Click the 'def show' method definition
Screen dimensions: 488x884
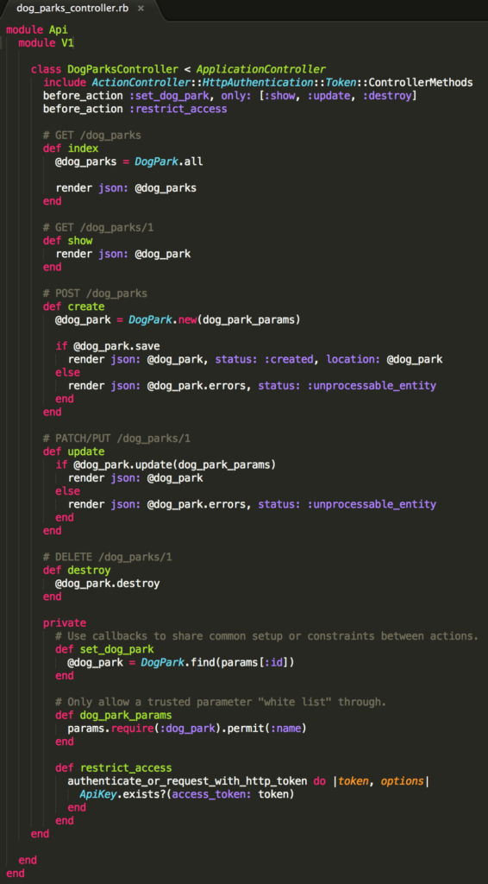(x=68, y=241)
